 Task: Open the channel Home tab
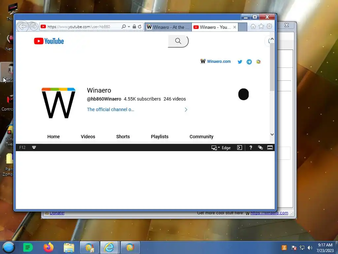tap(53, 137)
